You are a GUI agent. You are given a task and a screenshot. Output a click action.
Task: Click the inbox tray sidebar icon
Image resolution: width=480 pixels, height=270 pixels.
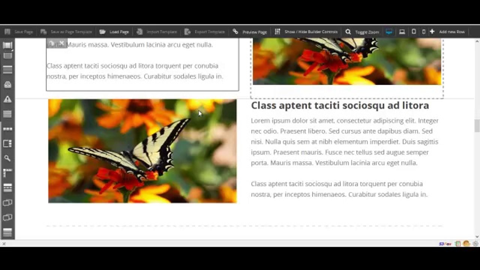7,85
